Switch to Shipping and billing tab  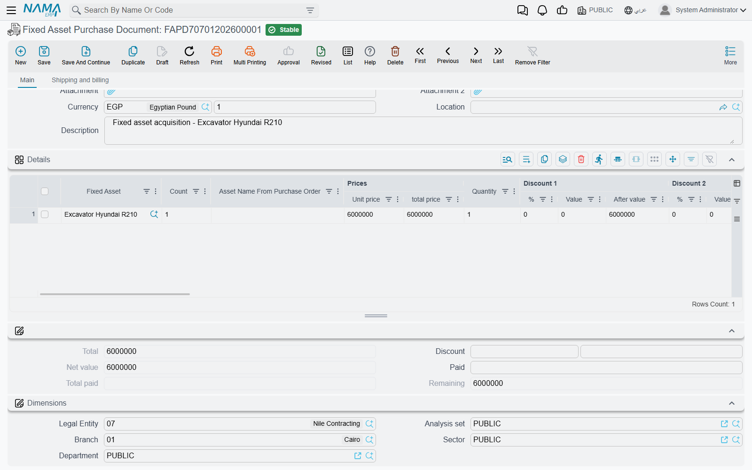80,80
